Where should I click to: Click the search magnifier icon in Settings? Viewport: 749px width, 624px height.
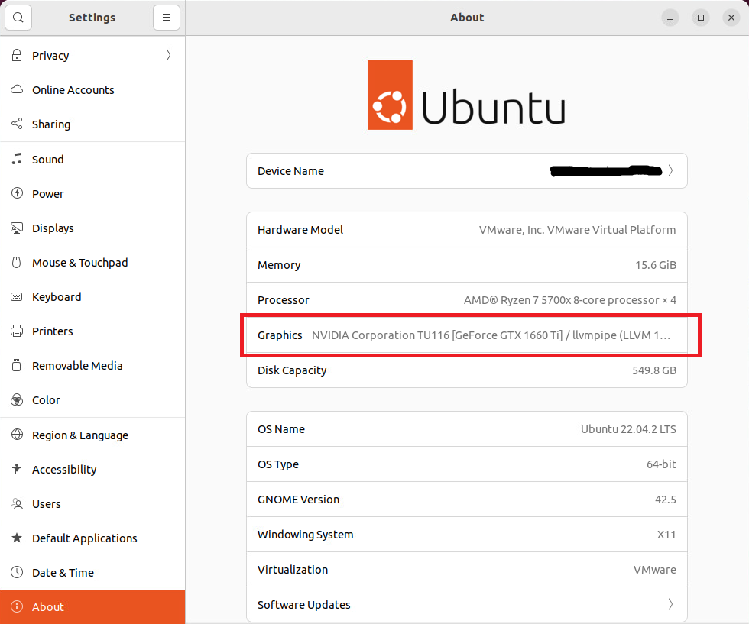coord(18,18)
